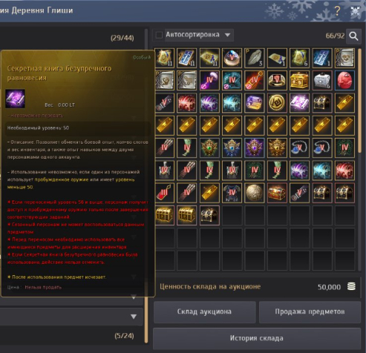The image size is (366, 353).
Task: Click the left panel vertical scrollbar
Action: [146, 185]
